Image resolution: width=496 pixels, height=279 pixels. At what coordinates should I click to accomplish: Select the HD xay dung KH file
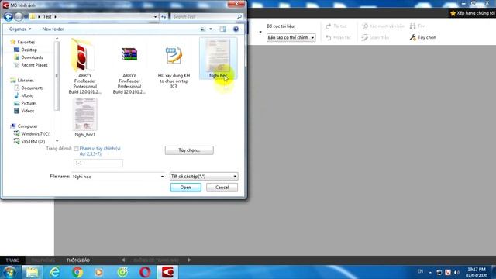coord(174,67)
